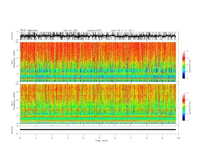Click the "-5" volt tick of ch.3(V) axis
201x155 pixels.
tap(17, 134)
